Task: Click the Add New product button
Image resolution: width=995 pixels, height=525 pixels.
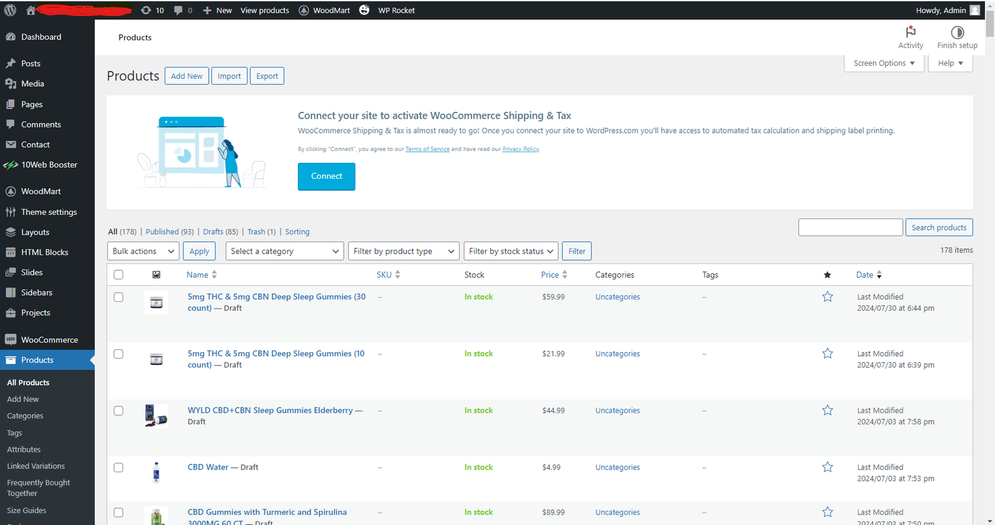Action: (x=187, y=76)
